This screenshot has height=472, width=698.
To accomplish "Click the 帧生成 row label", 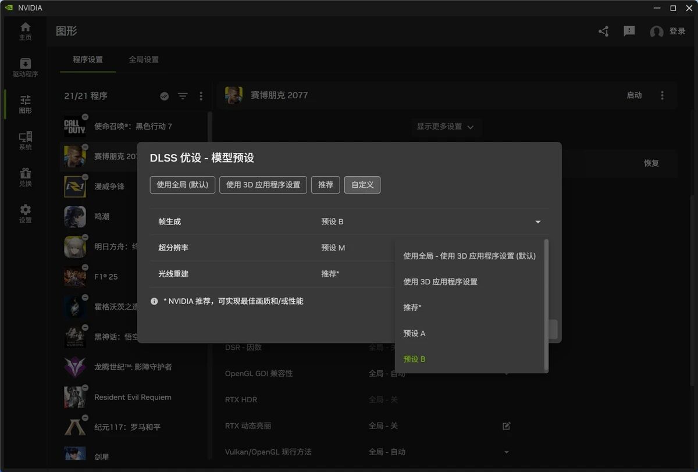I will point(170,222).
